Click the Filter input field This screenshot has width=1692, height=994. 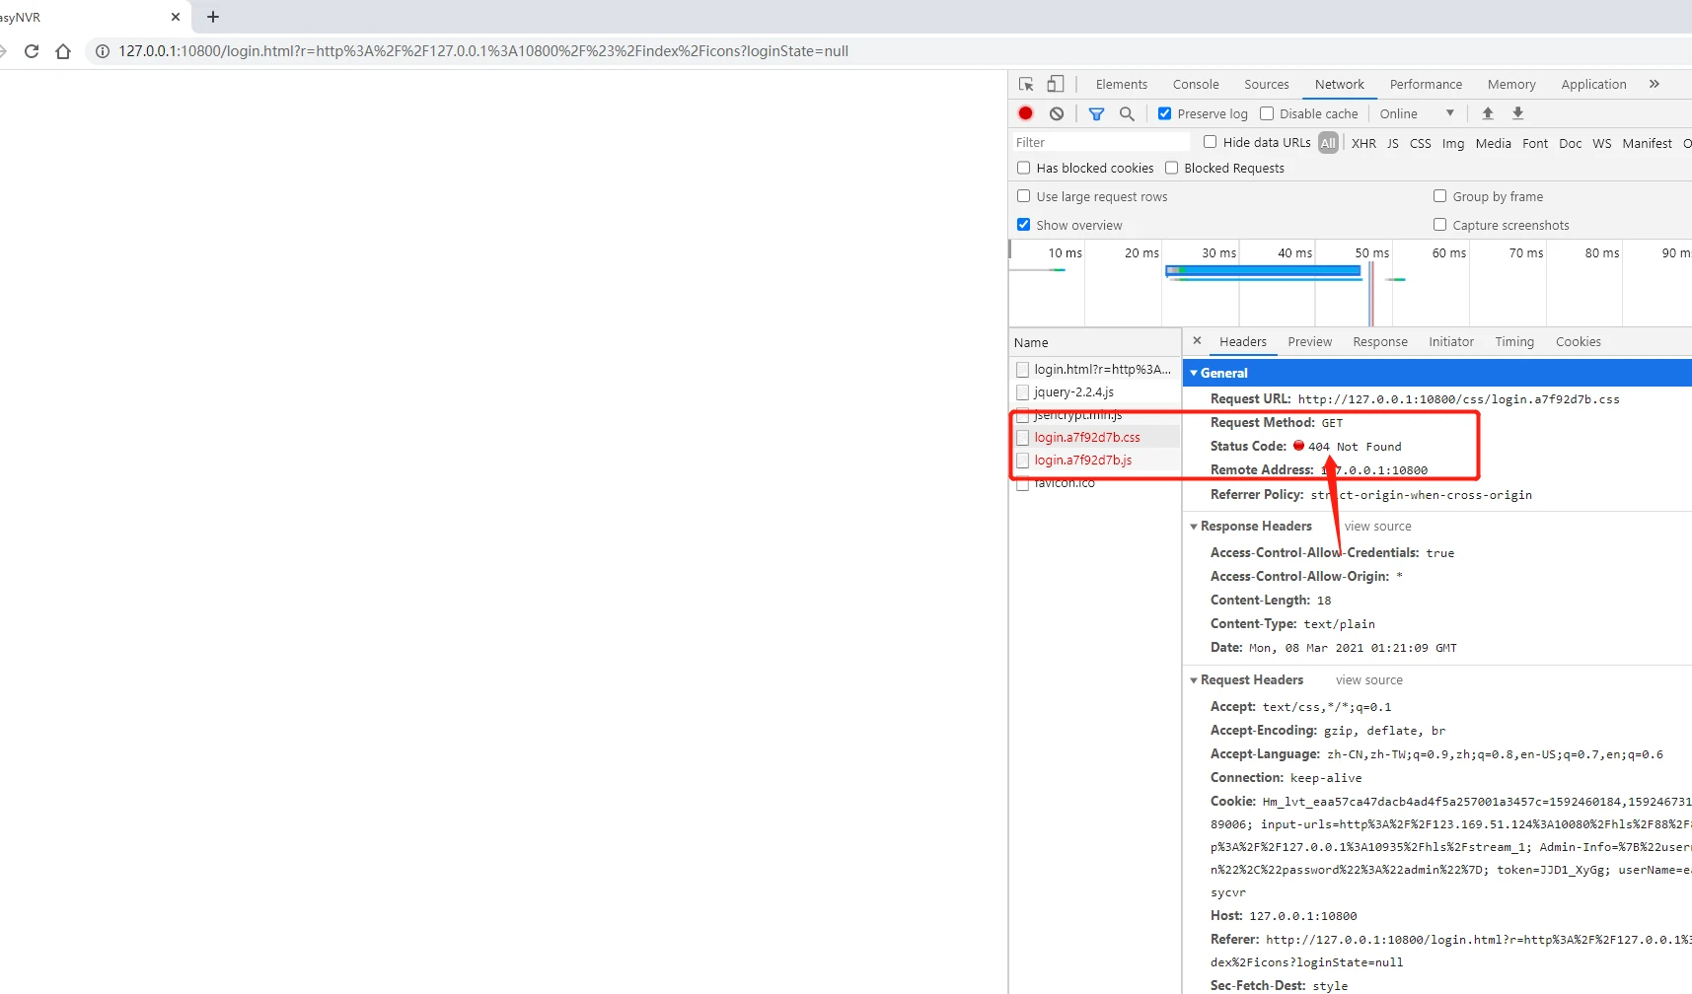1100,143
